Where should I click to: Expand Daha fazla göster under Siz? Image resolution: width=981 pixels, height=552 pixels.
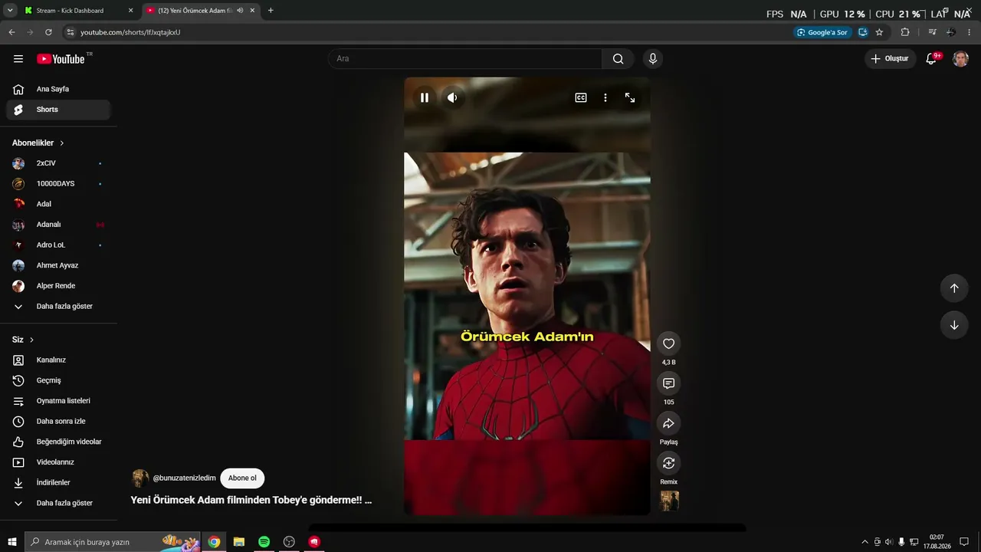(x=58, y=503)
